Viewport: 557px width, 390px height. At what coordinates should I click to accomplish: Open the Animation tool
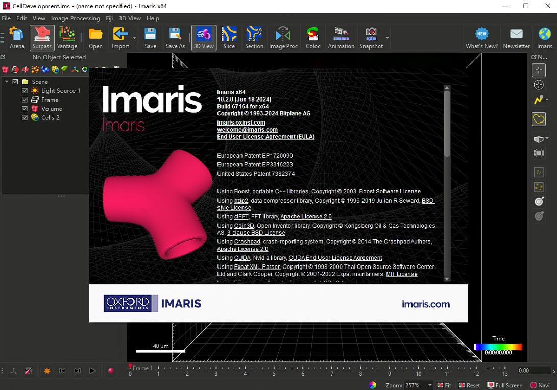[341, 38]
